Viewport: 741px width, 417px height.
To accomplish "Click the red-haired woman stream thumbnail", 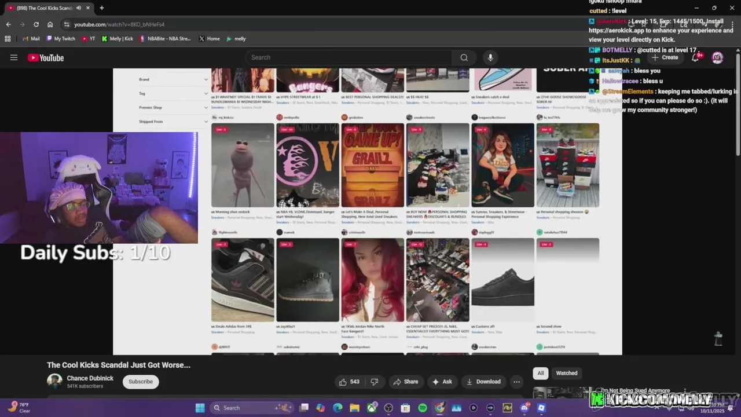I will coord(373,280).
